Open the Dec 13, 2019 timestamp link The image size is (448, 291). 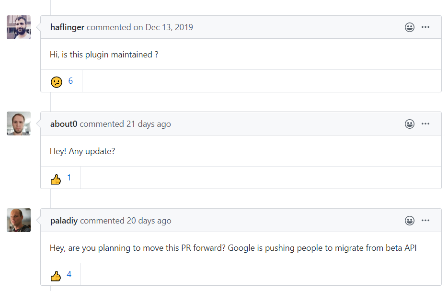tap(169, 27)
